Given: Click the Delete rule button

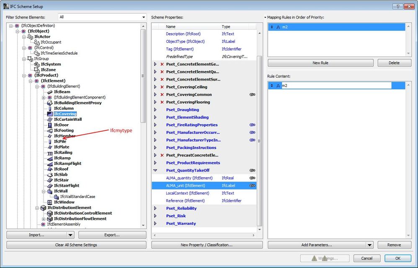Looking at the screenshot, I should (x=394, y=63).
